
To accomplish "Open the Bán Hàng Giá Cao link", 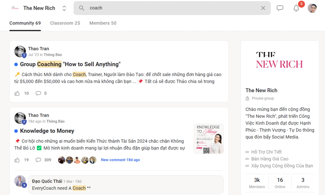I will [270, 159].
